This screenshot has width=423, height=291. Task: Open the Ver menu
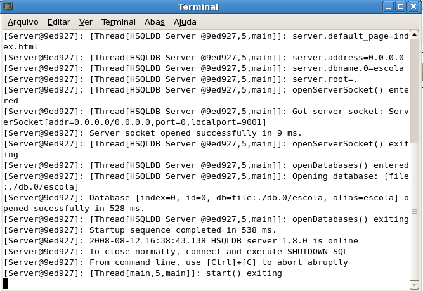pyautogui.click(x=86, y=22)
